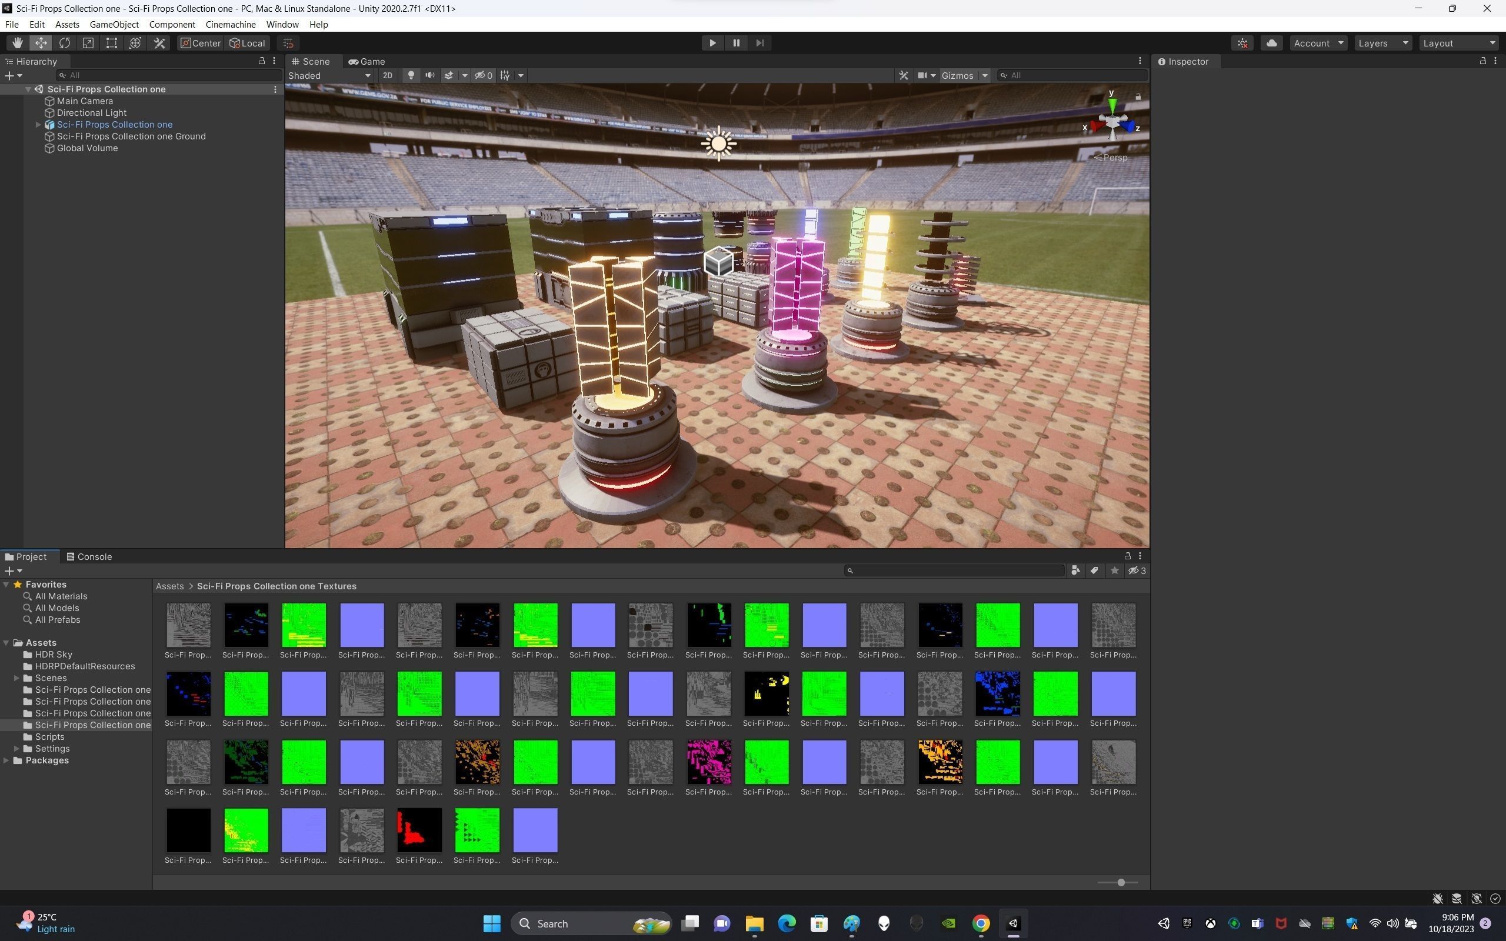Open Chrome from the Windows taskbar

(981, 923)
